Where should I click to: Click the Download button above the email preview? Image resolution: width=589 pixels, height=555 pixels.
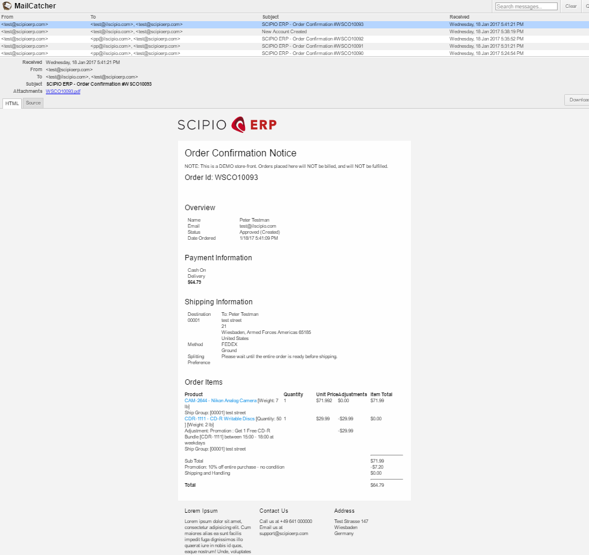click(578, 98)
